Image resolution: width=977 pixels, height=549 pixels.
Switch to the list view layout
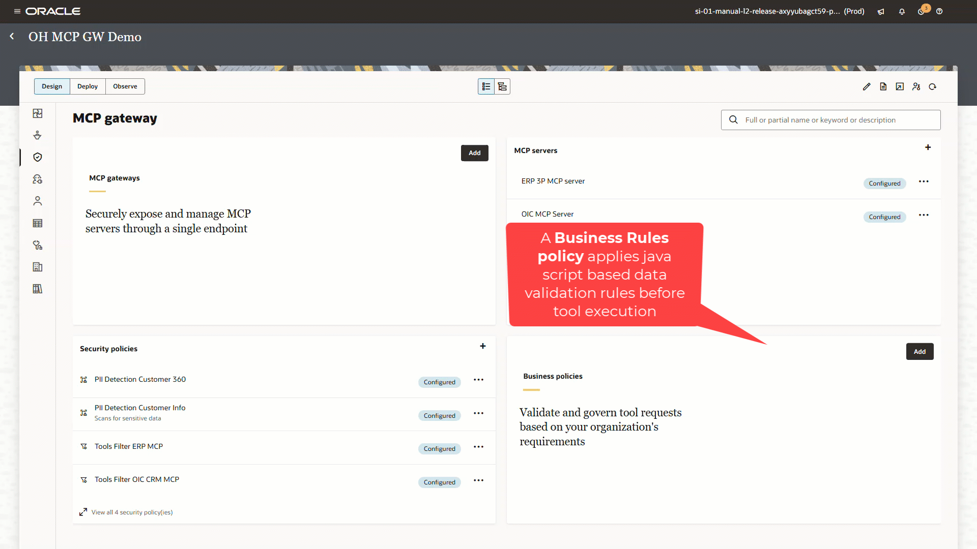(486, 87)
